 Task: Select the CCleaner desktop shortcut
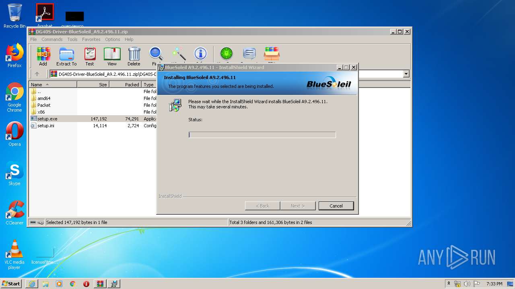[x=14, y=213]
